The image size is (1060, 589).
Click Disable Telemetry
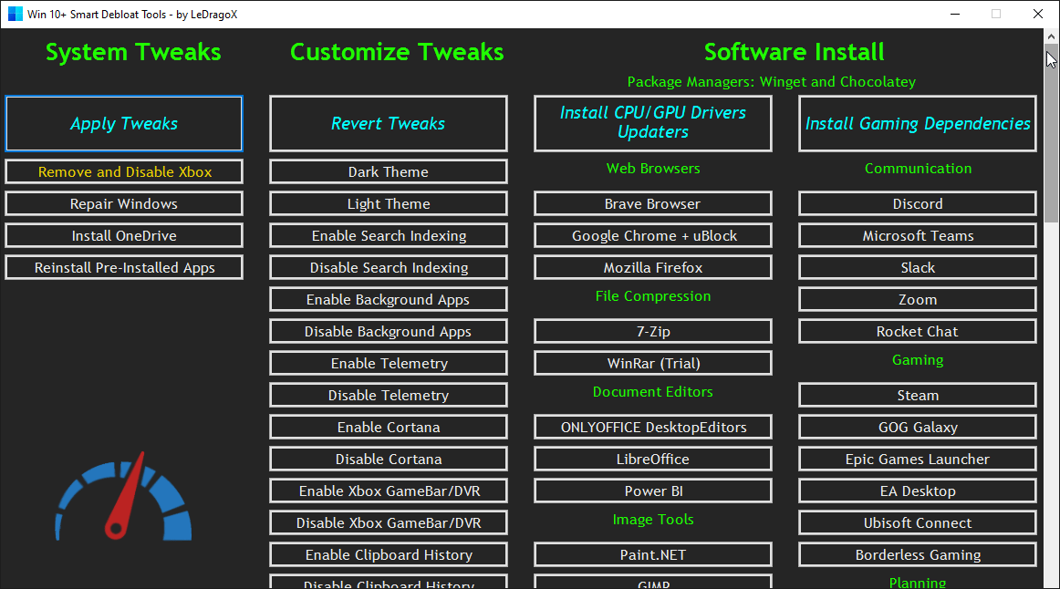click(388, 395)
